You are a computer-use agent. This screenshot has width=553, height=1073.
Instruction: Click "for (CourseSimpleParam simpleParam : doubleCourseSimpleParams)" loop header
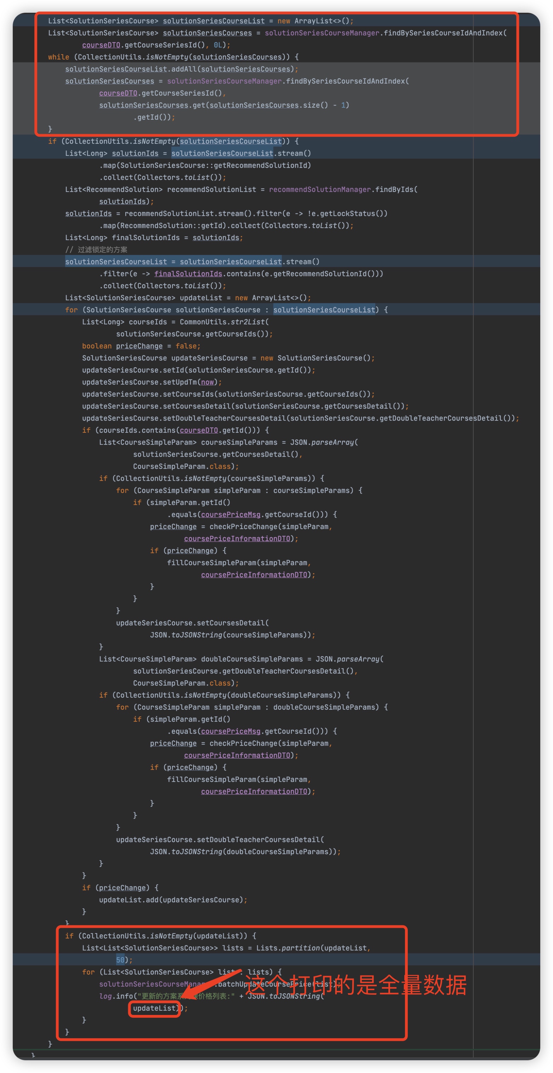(251, 708)
